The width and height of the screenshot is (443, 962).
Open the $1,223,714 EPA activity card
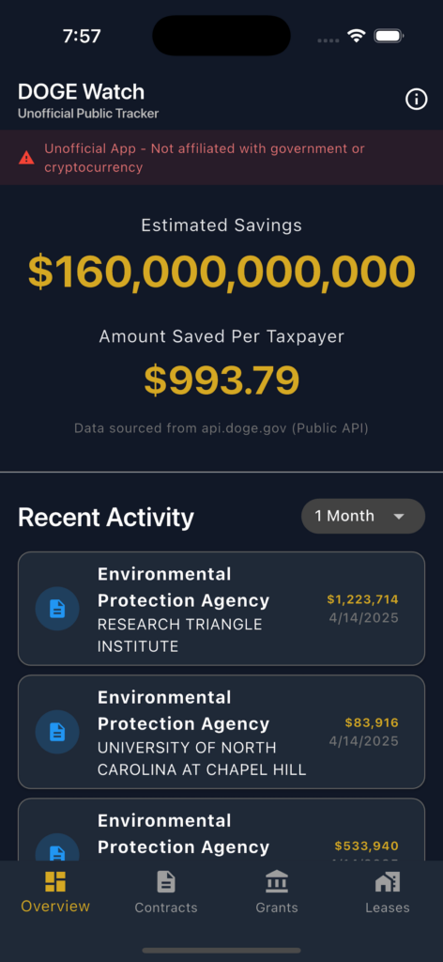click(221, 609)
